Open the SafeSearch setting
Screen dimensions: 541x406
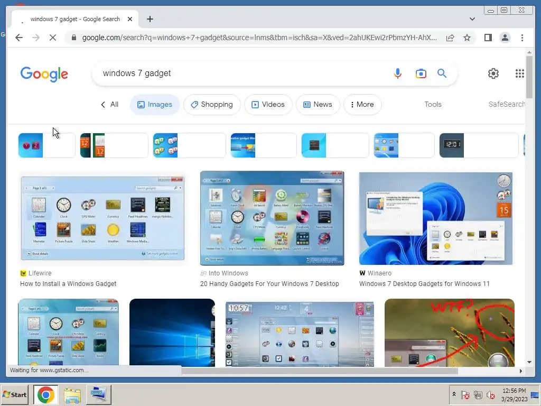[x=507, y=104]
